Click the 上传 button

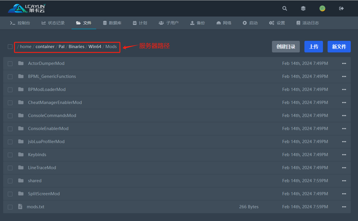313,47
